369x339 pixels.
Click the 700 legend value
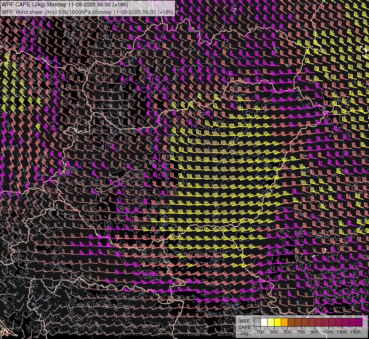click(301, 332)
